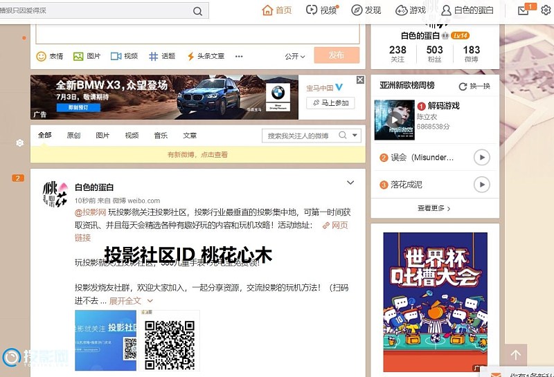Open the messages envelope icon
The height and width of the screenshot is (377, 554).
(x=524, y=11)
